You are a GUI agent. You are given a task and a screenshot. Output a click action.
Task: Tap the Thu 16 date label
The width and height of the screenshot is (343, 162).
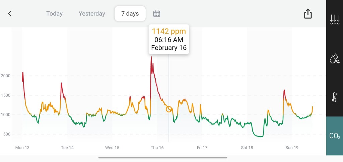pos(157,148)
